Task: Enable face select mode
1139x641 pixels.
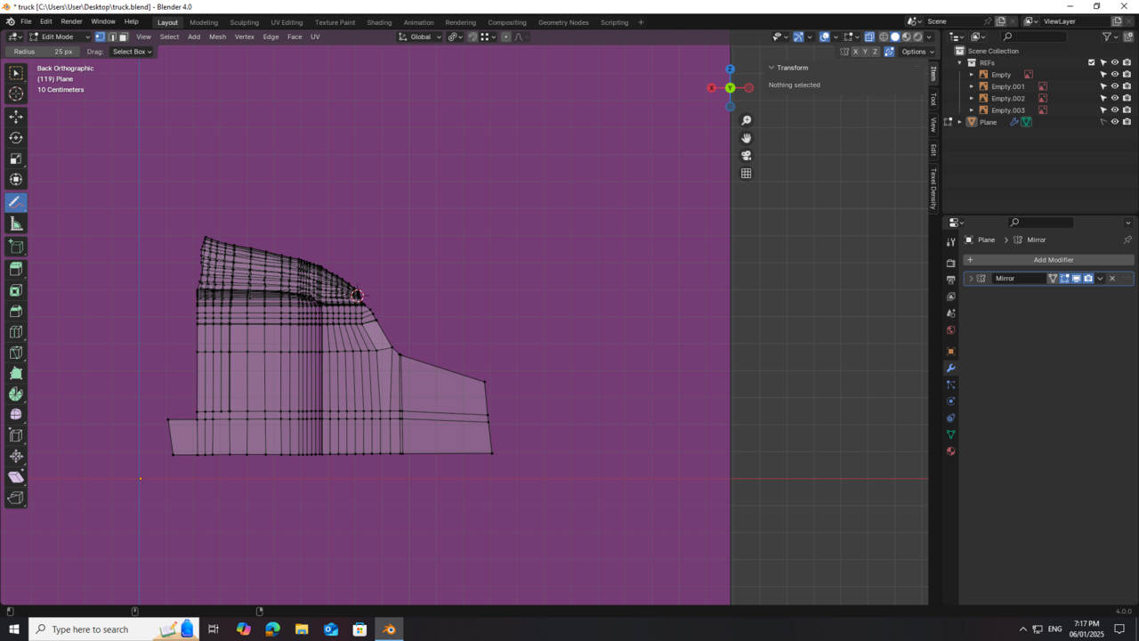Action: pyautogui.click(x=123, y=37)
